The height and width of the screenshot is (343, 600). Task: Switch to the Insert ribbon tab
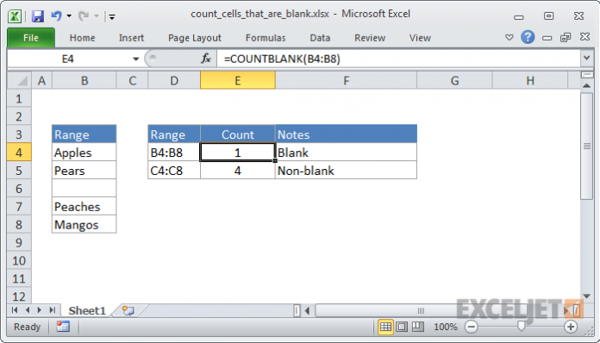pos(131,38)
